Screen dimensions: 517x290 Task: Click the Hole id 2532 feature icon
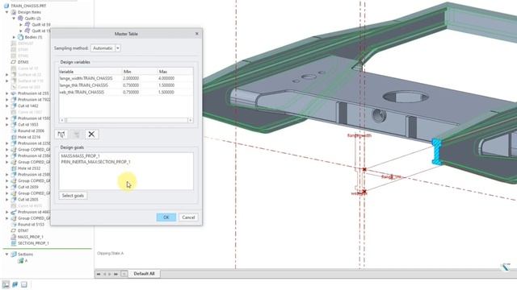(14, 168)
